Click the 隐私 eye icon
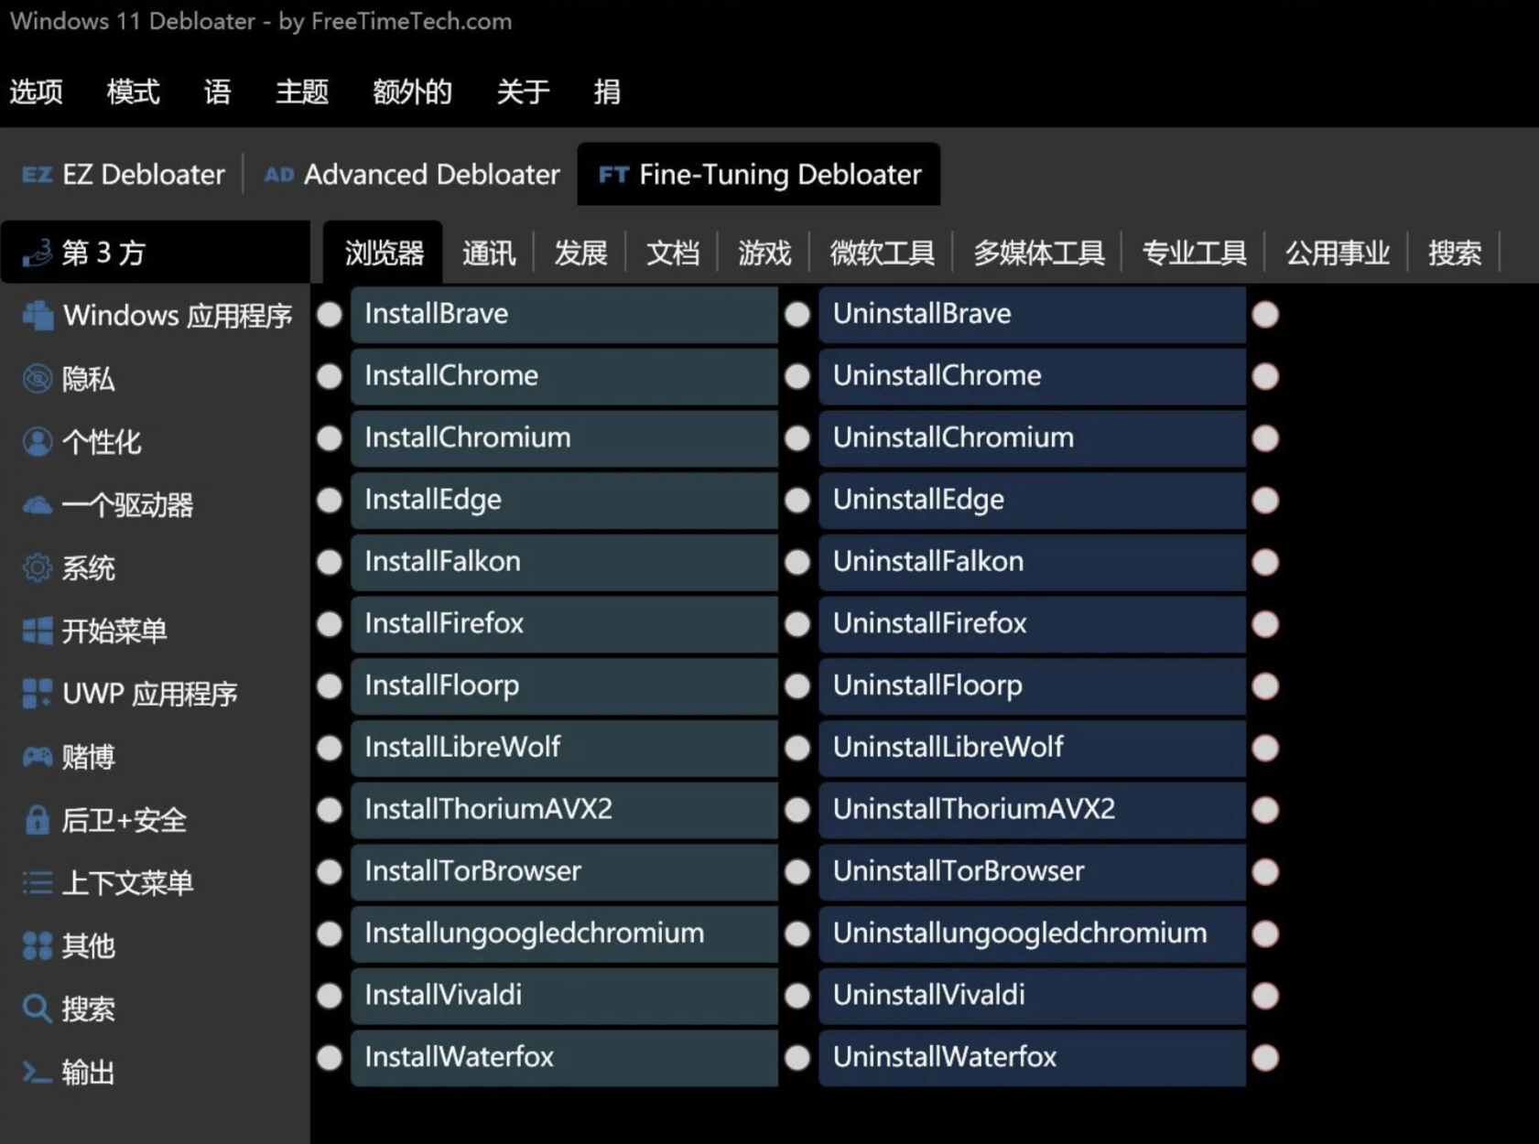This screenshot has width=1539, height=1144. coord(38,379)
